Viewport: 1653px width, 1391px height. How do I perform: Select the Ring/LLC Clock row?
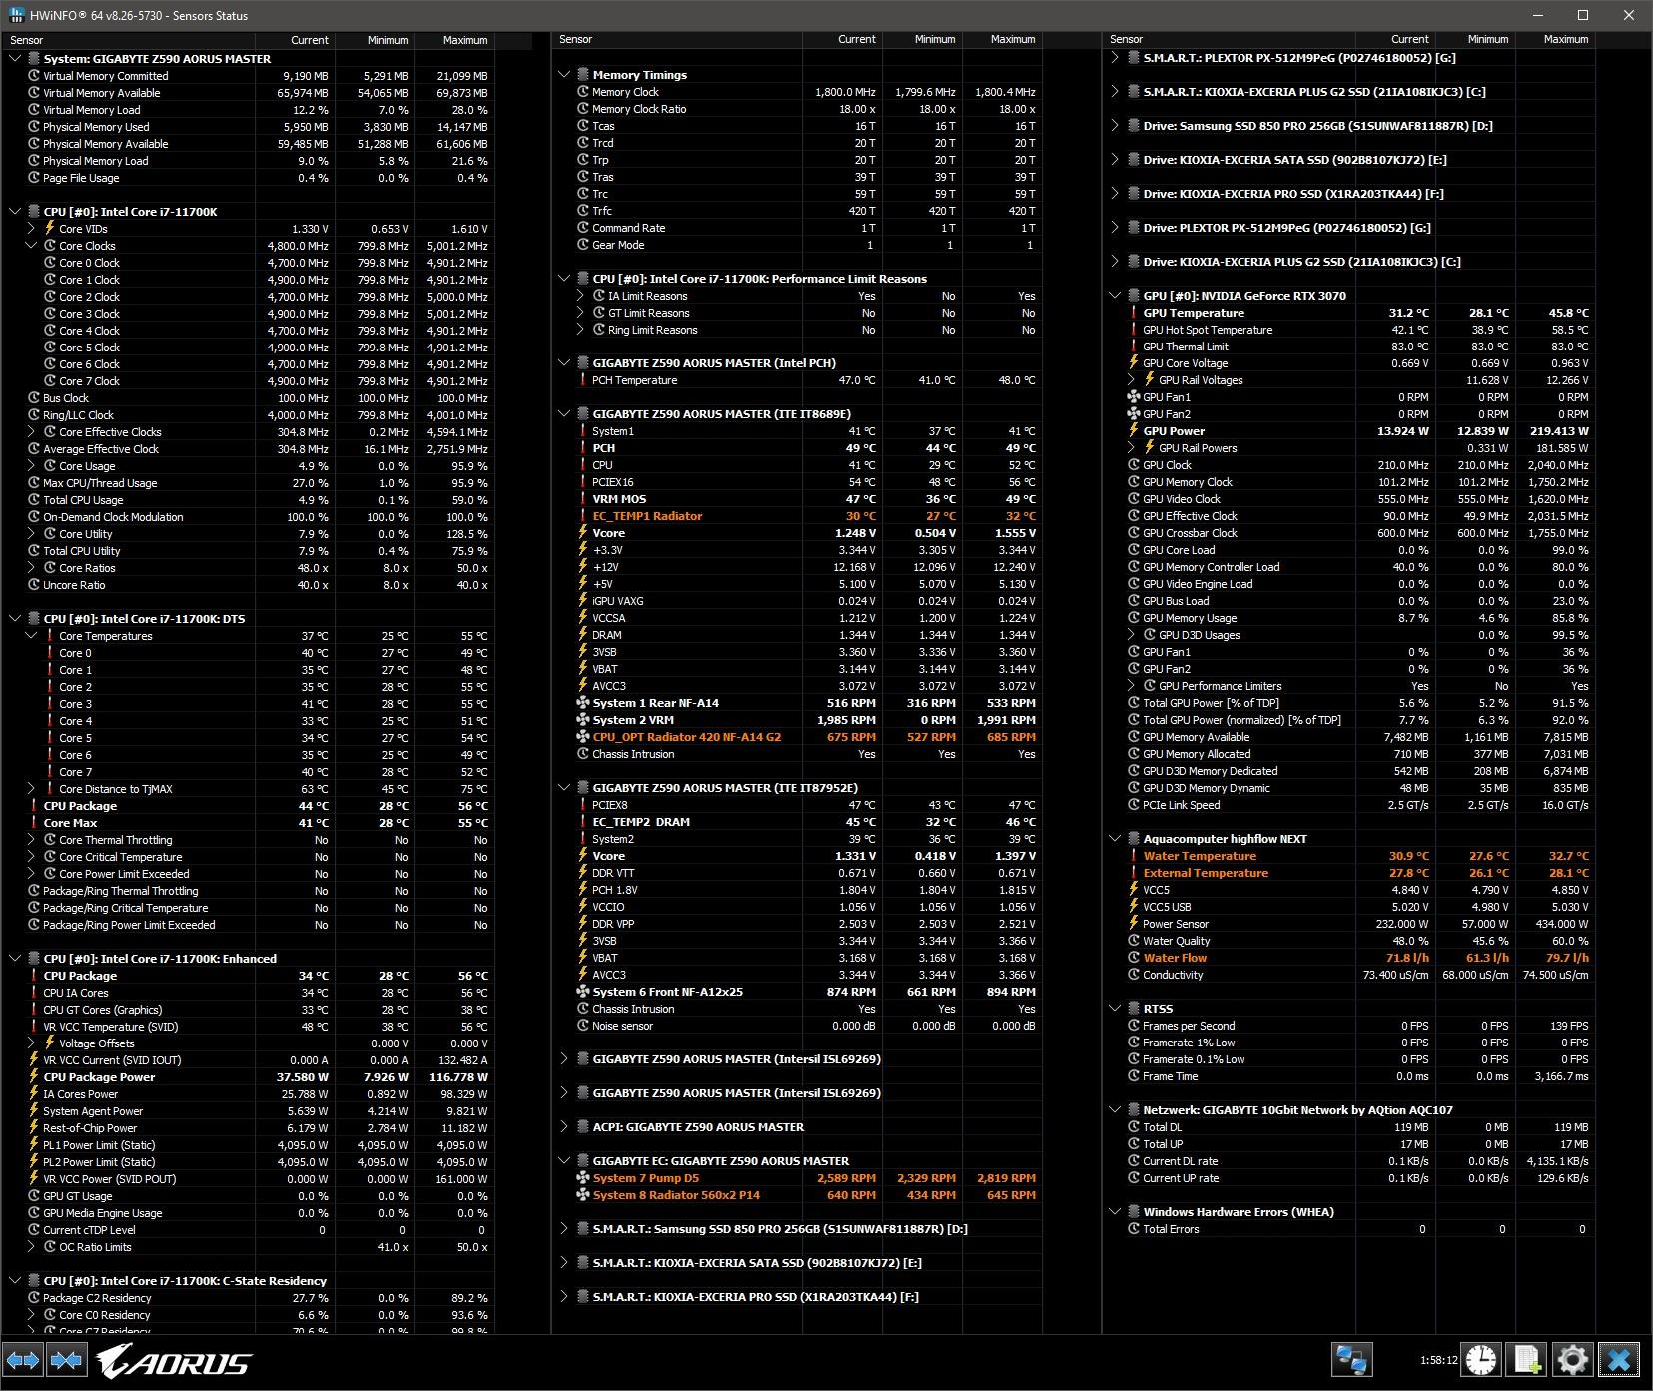[x=249, y=415]
